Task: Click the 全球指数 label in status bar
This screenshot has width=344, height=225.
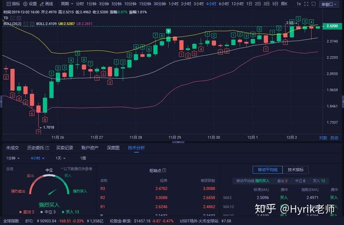Action: (x=11, y=221)
